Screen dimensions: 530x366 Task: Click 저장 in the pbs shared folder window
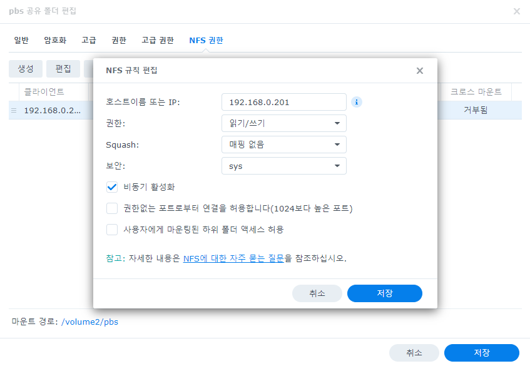(x=482, y=353)
